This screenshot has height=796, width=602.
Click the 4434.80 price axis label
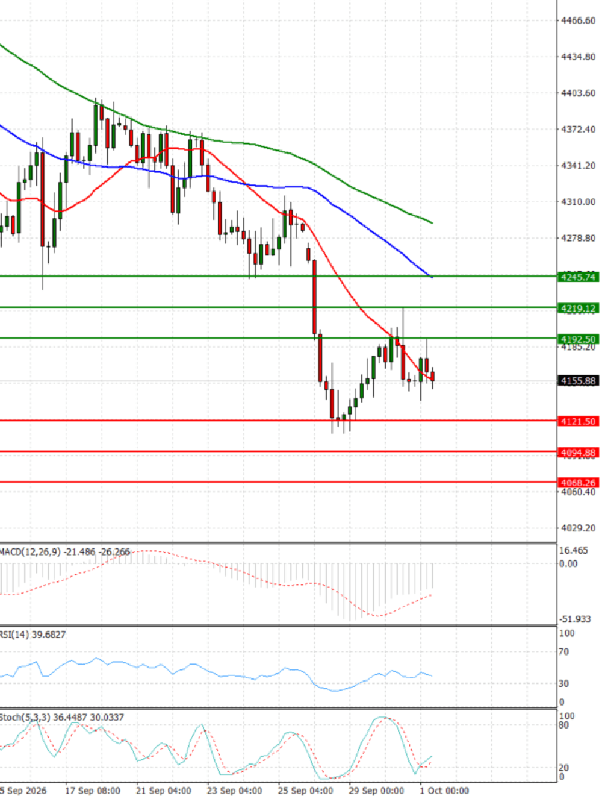pyautogui.click(x=578, y=57)
